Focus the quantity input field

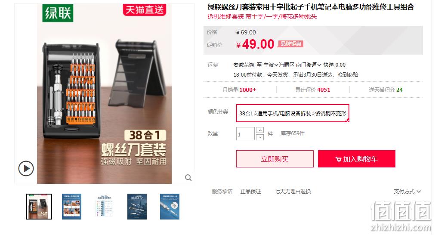[245, 134]
